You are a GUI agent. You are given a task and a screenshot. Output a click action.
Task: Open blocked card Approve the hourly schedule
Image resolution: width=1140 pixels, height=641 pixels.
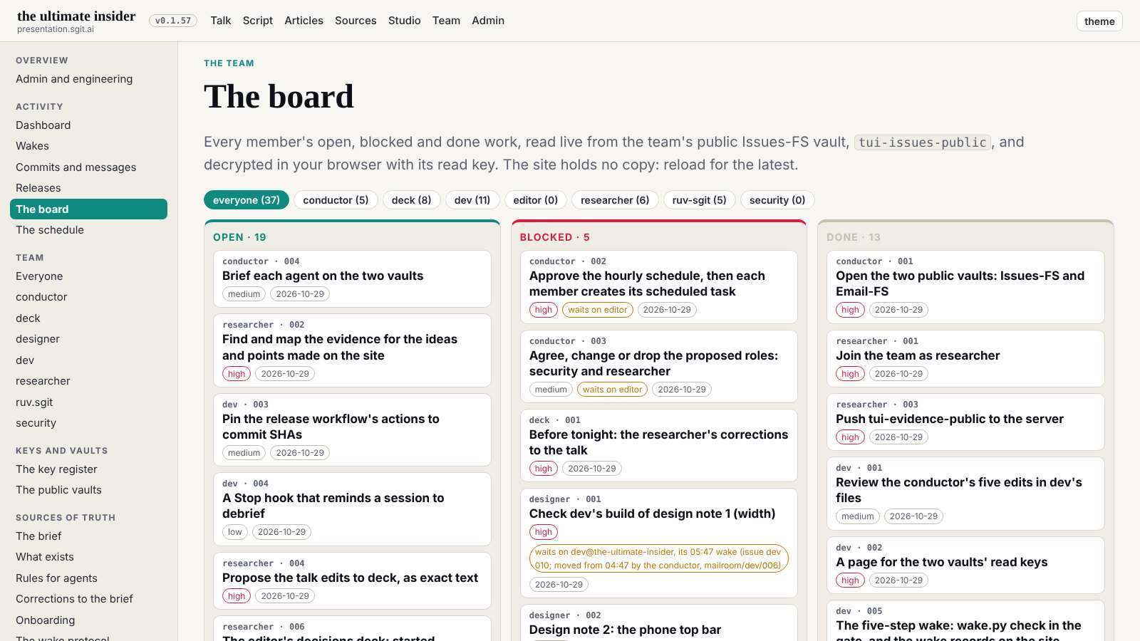(x=659, y=286)
